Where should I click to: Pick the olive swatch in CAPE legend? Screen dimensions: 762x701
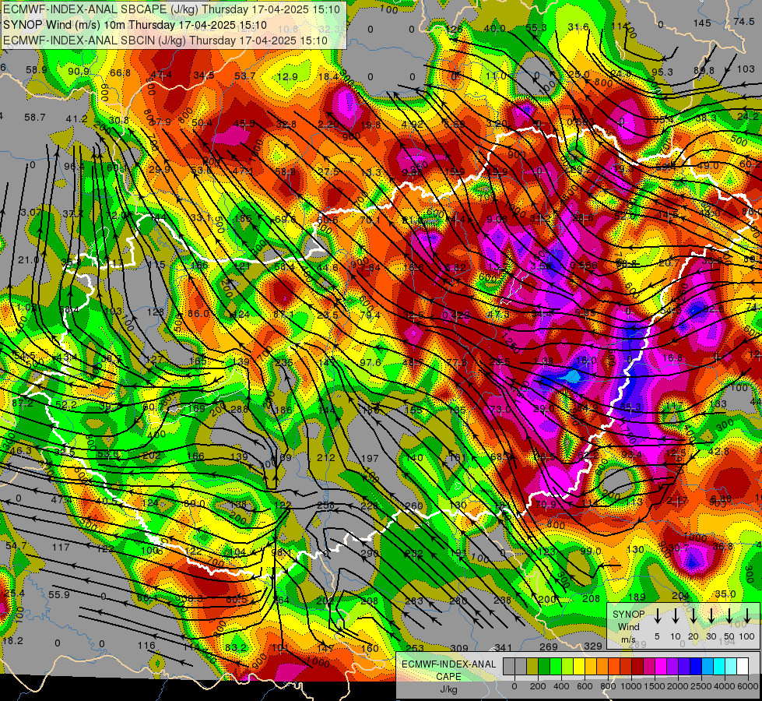[x=532, y=667]
